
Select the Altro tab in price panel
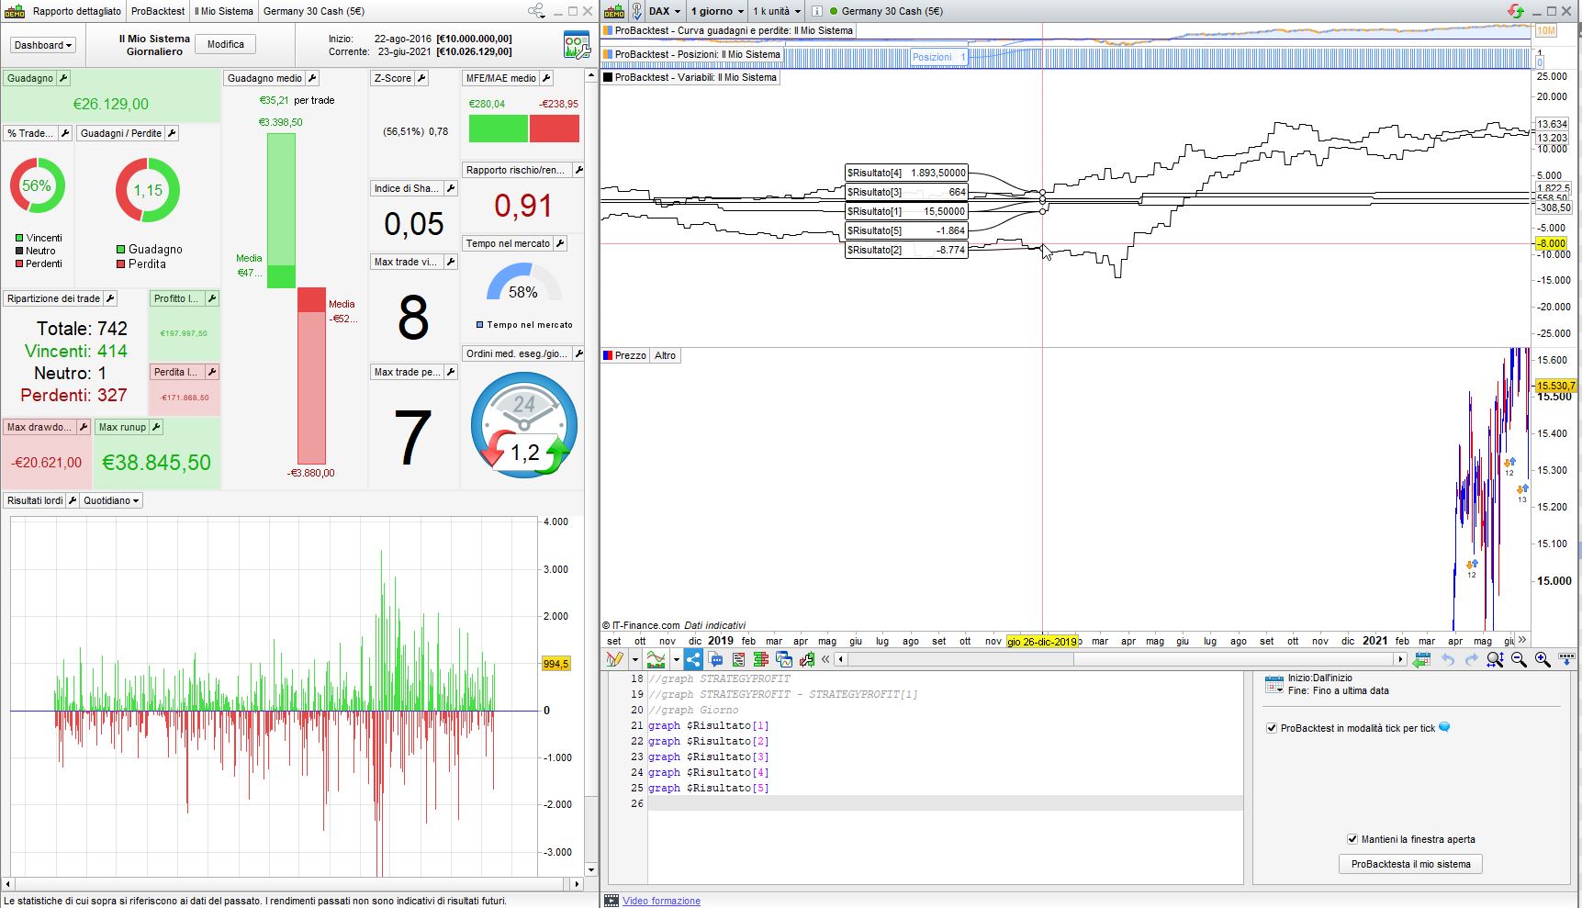click(666, 355)
